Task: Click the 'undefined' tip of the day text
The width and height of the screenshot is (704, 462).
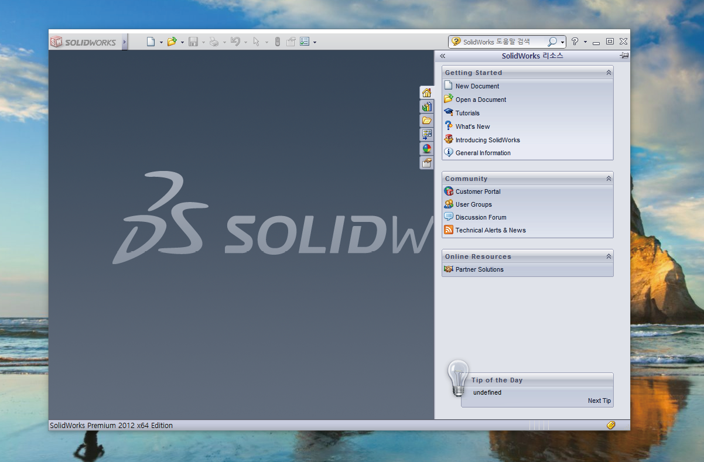Action: point(487,393)
